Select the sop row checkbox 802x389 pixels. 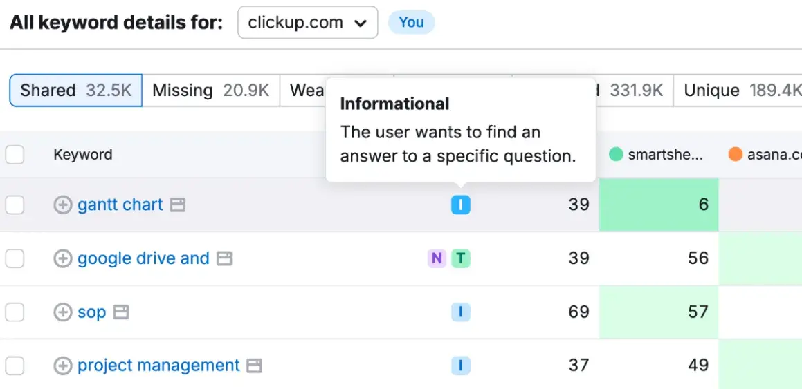coord(15,312)
